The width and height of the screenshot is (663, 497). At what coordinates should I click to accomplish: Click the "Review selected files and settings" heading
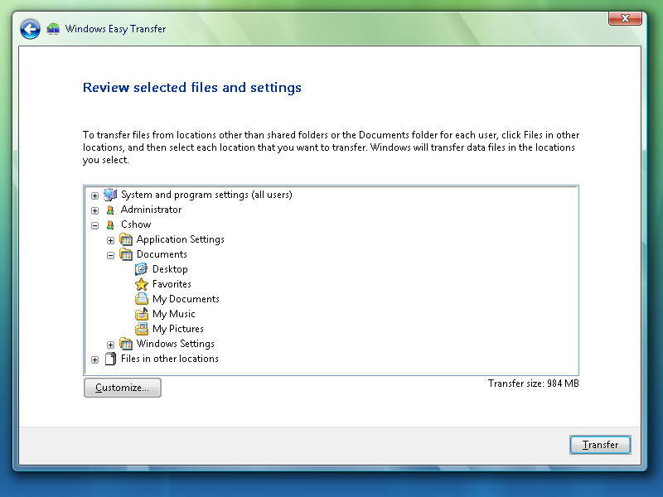[x=192, y=88]
